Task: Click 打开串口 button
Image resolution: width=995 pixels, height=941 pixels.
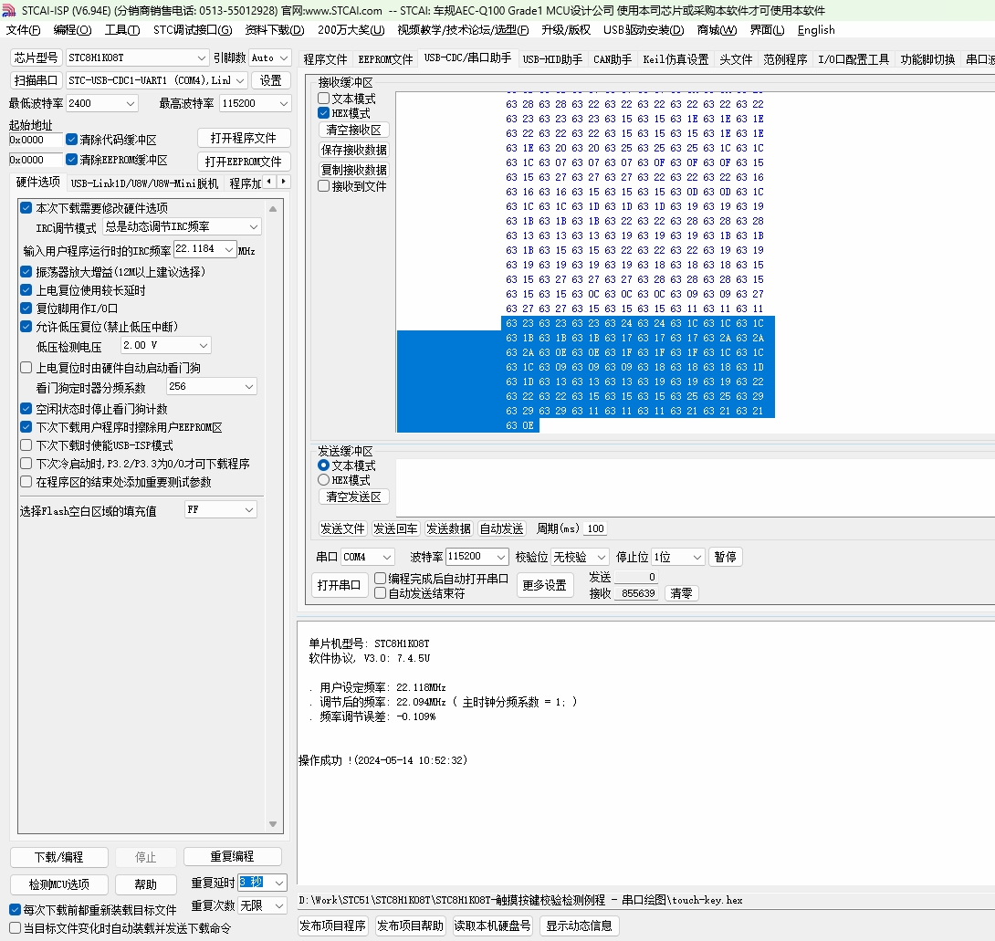Action: tap(339, 585)
